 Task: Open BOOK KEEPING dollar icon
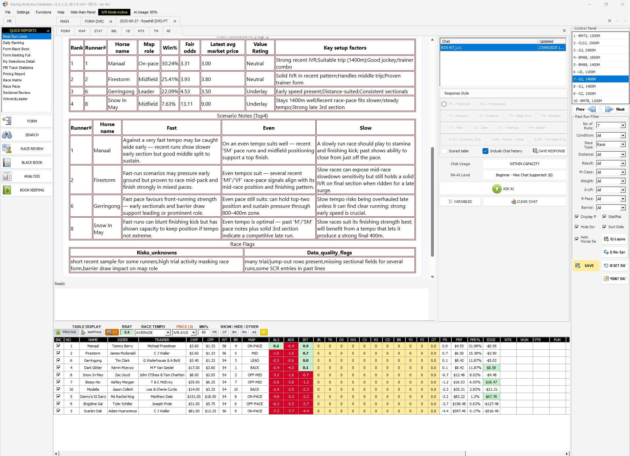(x=7, y=190)
